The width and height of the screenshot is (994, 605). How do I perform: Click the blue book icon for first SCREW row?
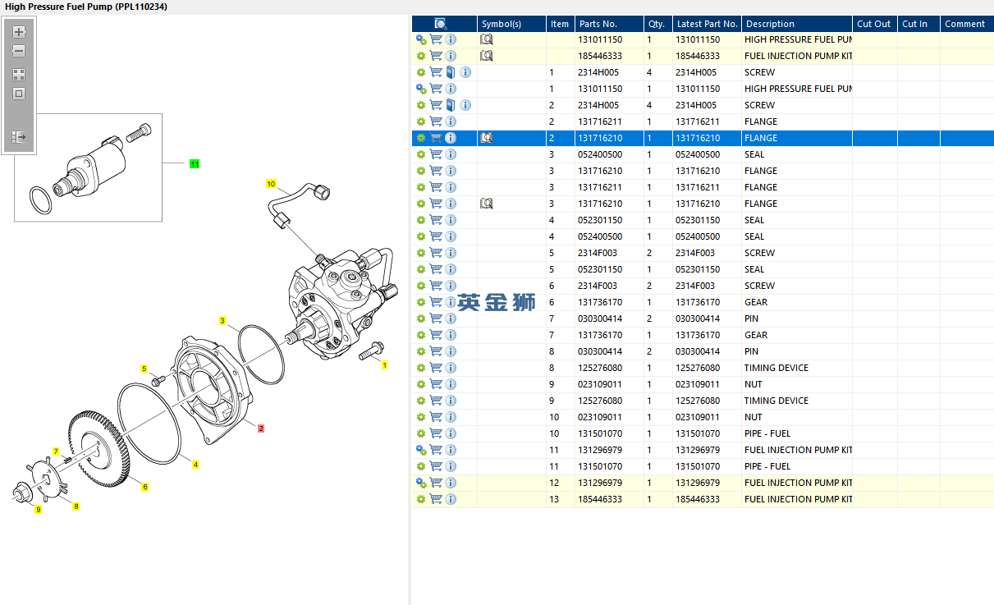(451, 72)
